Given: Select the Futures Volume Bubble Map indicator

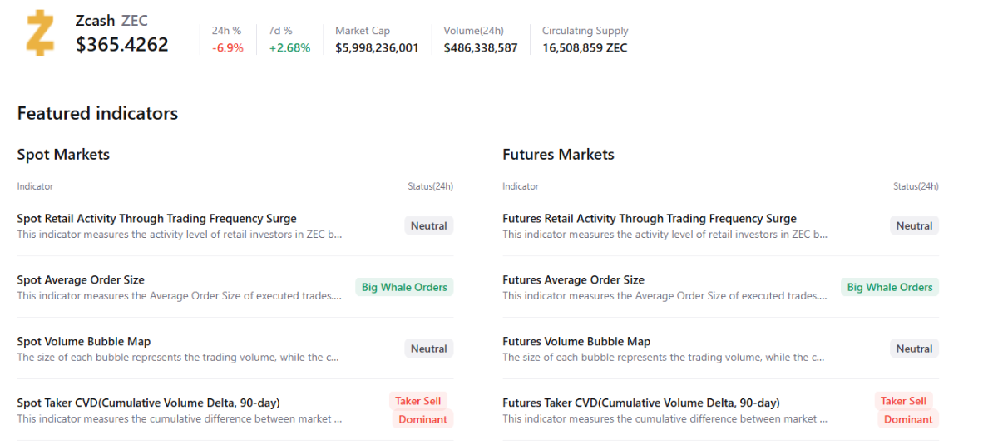Looking at the screenshot, I should (576, 342).
